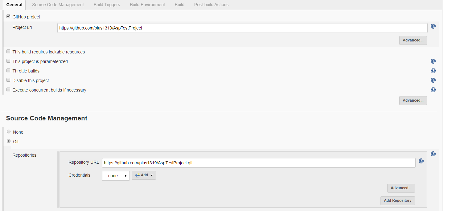The width and height of the screenshot is (452, 211).
Task: Select the Git radio button
Action: (x=9, y=141)
